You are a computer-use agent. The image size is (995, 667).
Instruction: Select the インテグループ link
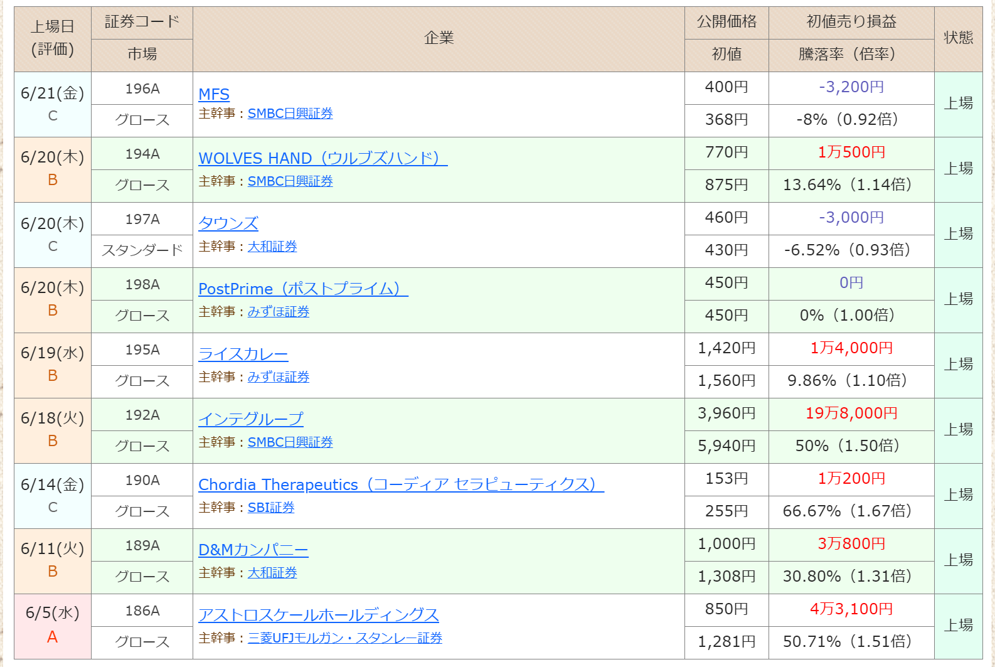click(251, 419)
